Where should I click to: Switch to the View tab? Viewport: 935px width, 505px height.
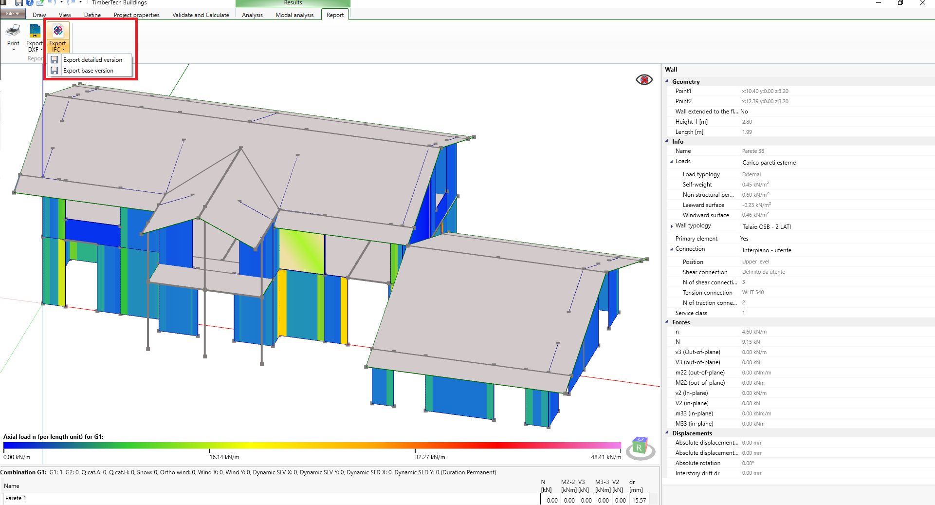[x=65, y=15]
